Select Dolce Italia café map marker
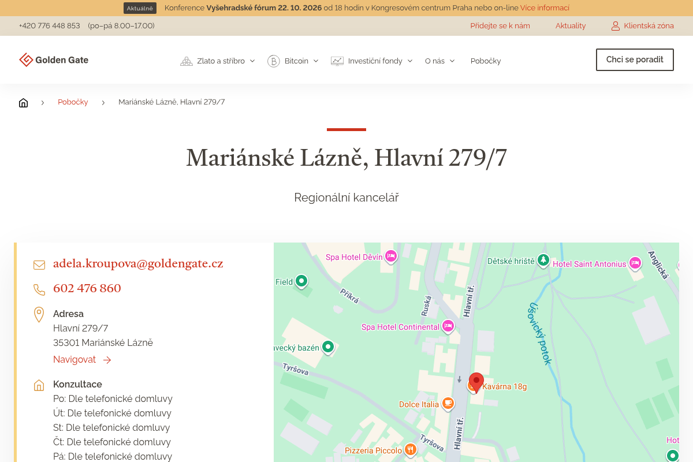The image size is (693, 462). coord(448,404)
